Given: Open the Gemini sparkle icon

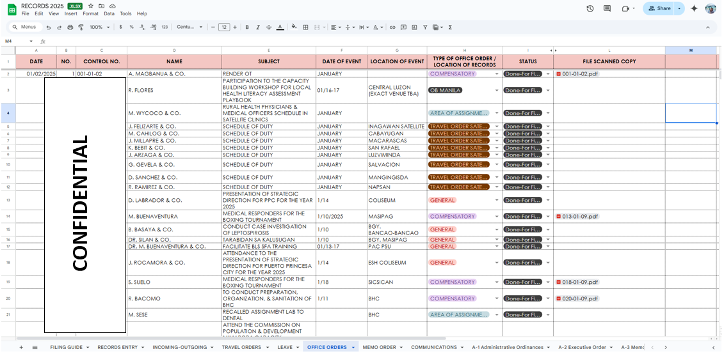Looking at the screenshot, I should click(694, 8).
